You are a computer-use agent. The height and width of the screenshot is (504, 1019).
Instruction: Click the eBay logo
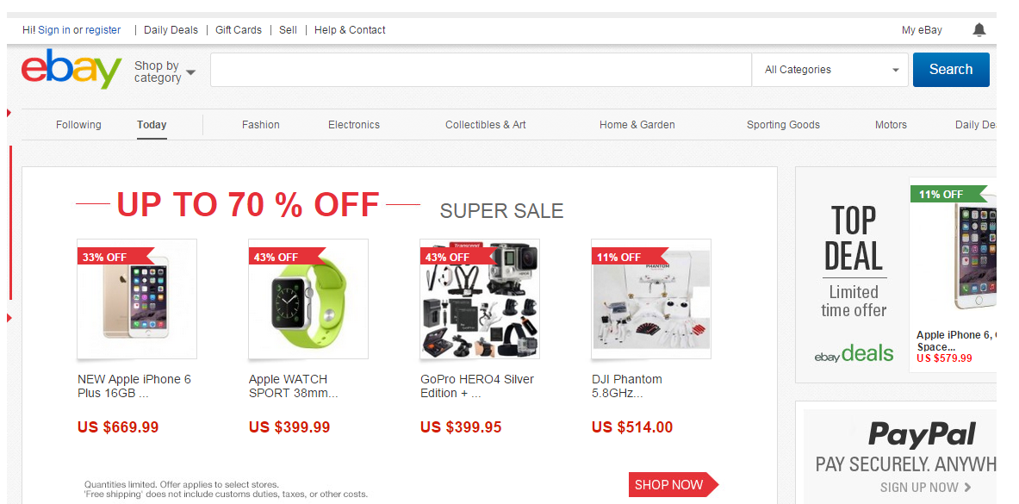pyautogui.click(x=71, y=70)
